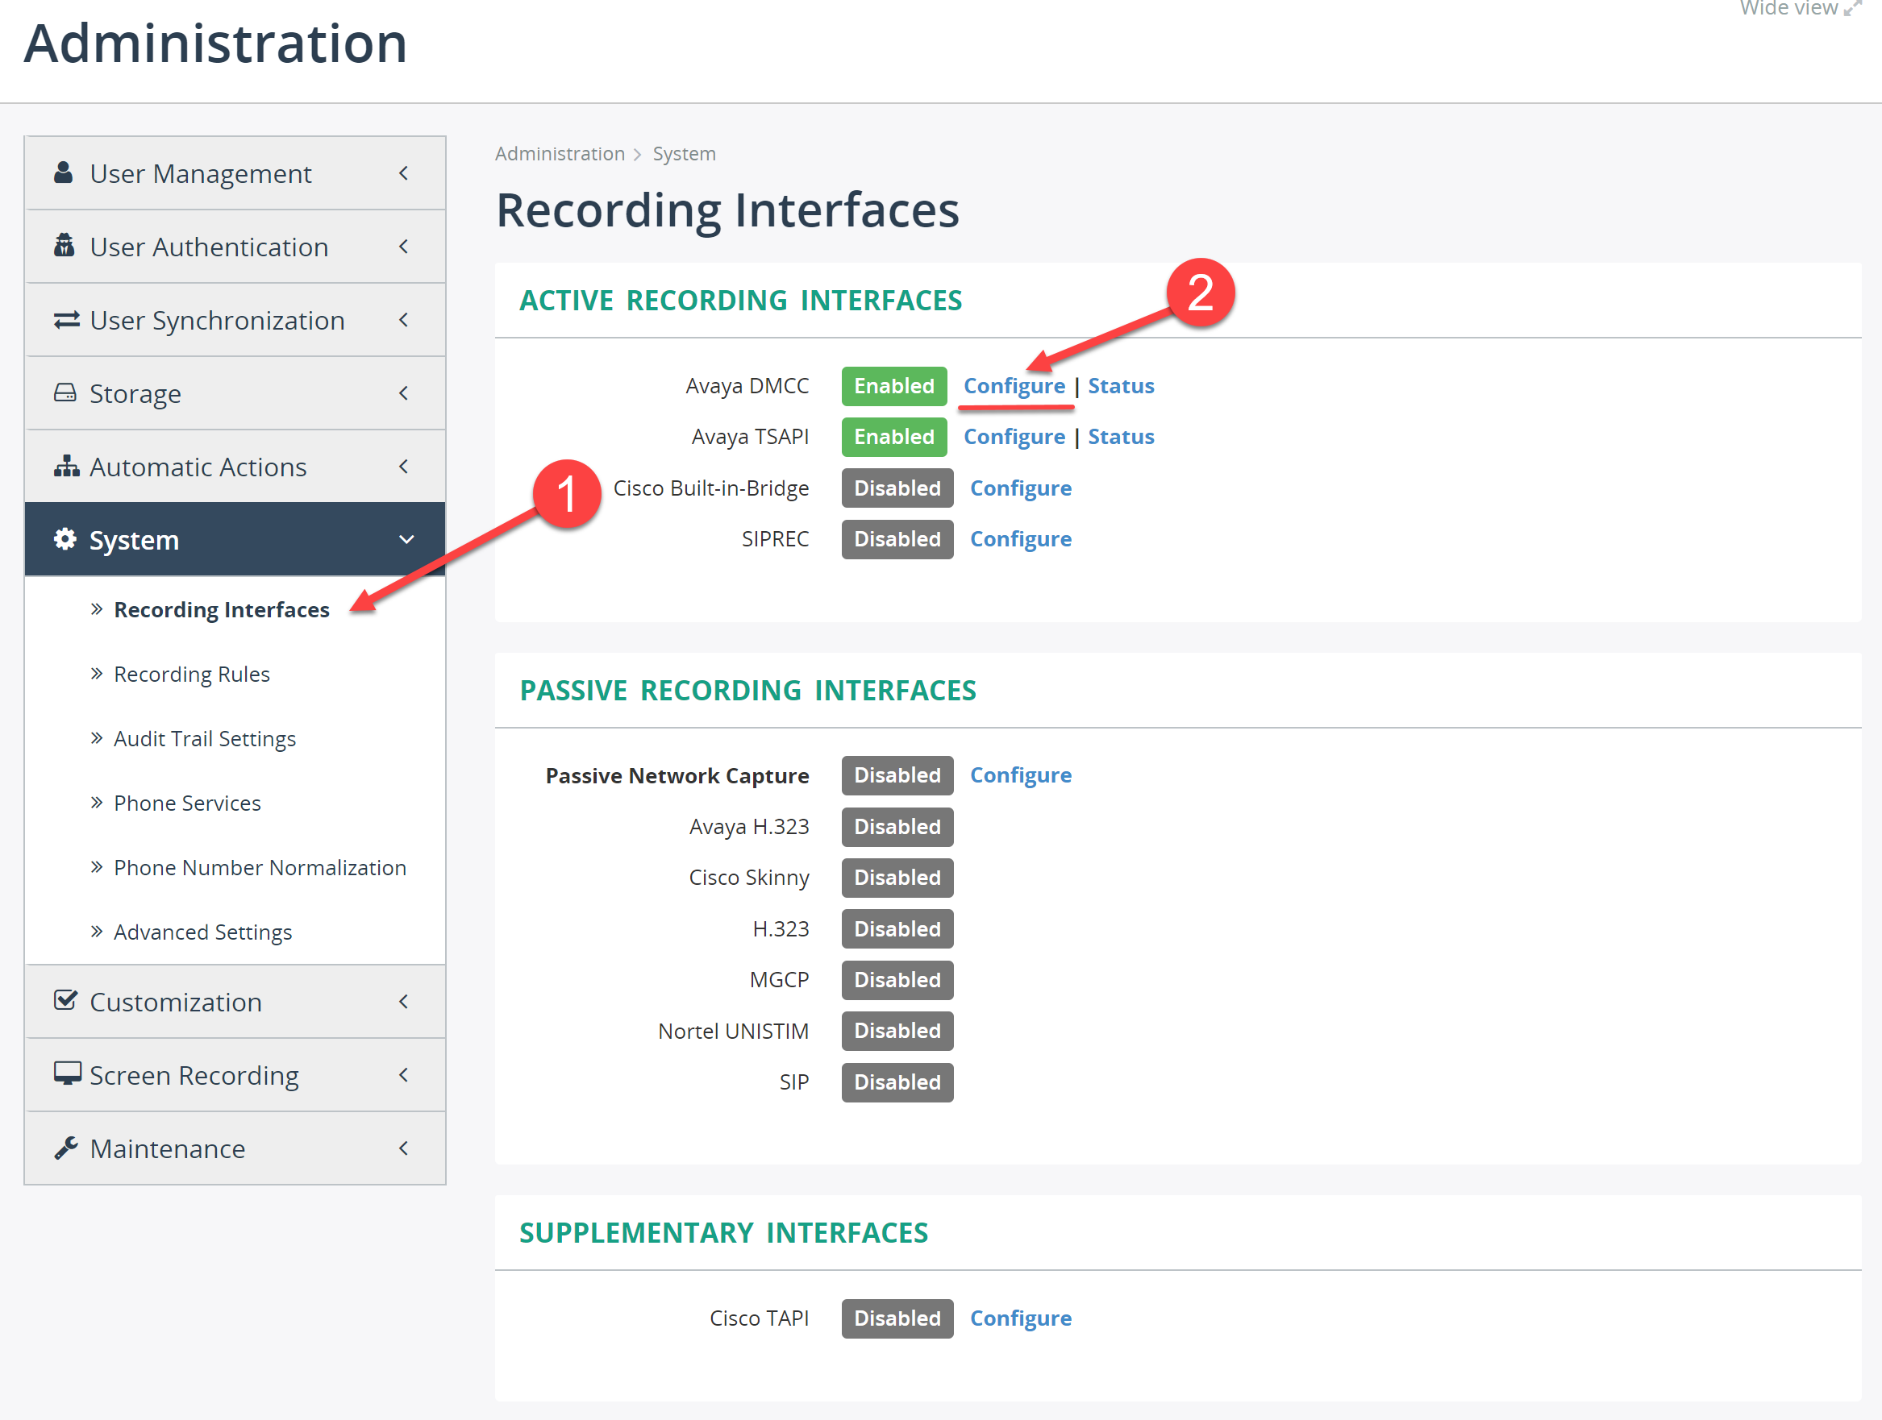Check Status of Avaya TSAPI
Screen dimensions: 1882x1420
[x=1121, y=435]
